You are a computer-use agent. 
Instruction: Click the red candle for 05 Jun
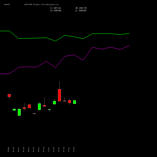click(x=29, y=106)
